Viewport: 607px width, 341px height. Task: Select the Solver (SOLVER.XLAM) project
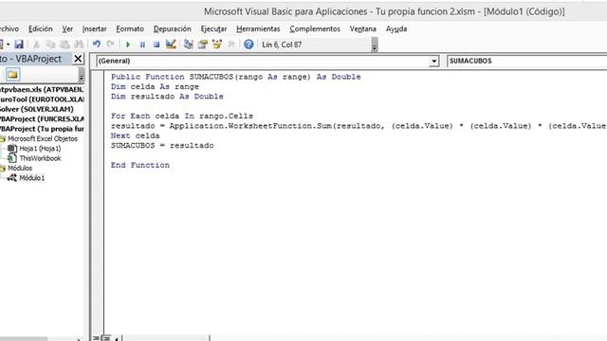(36, 109)
